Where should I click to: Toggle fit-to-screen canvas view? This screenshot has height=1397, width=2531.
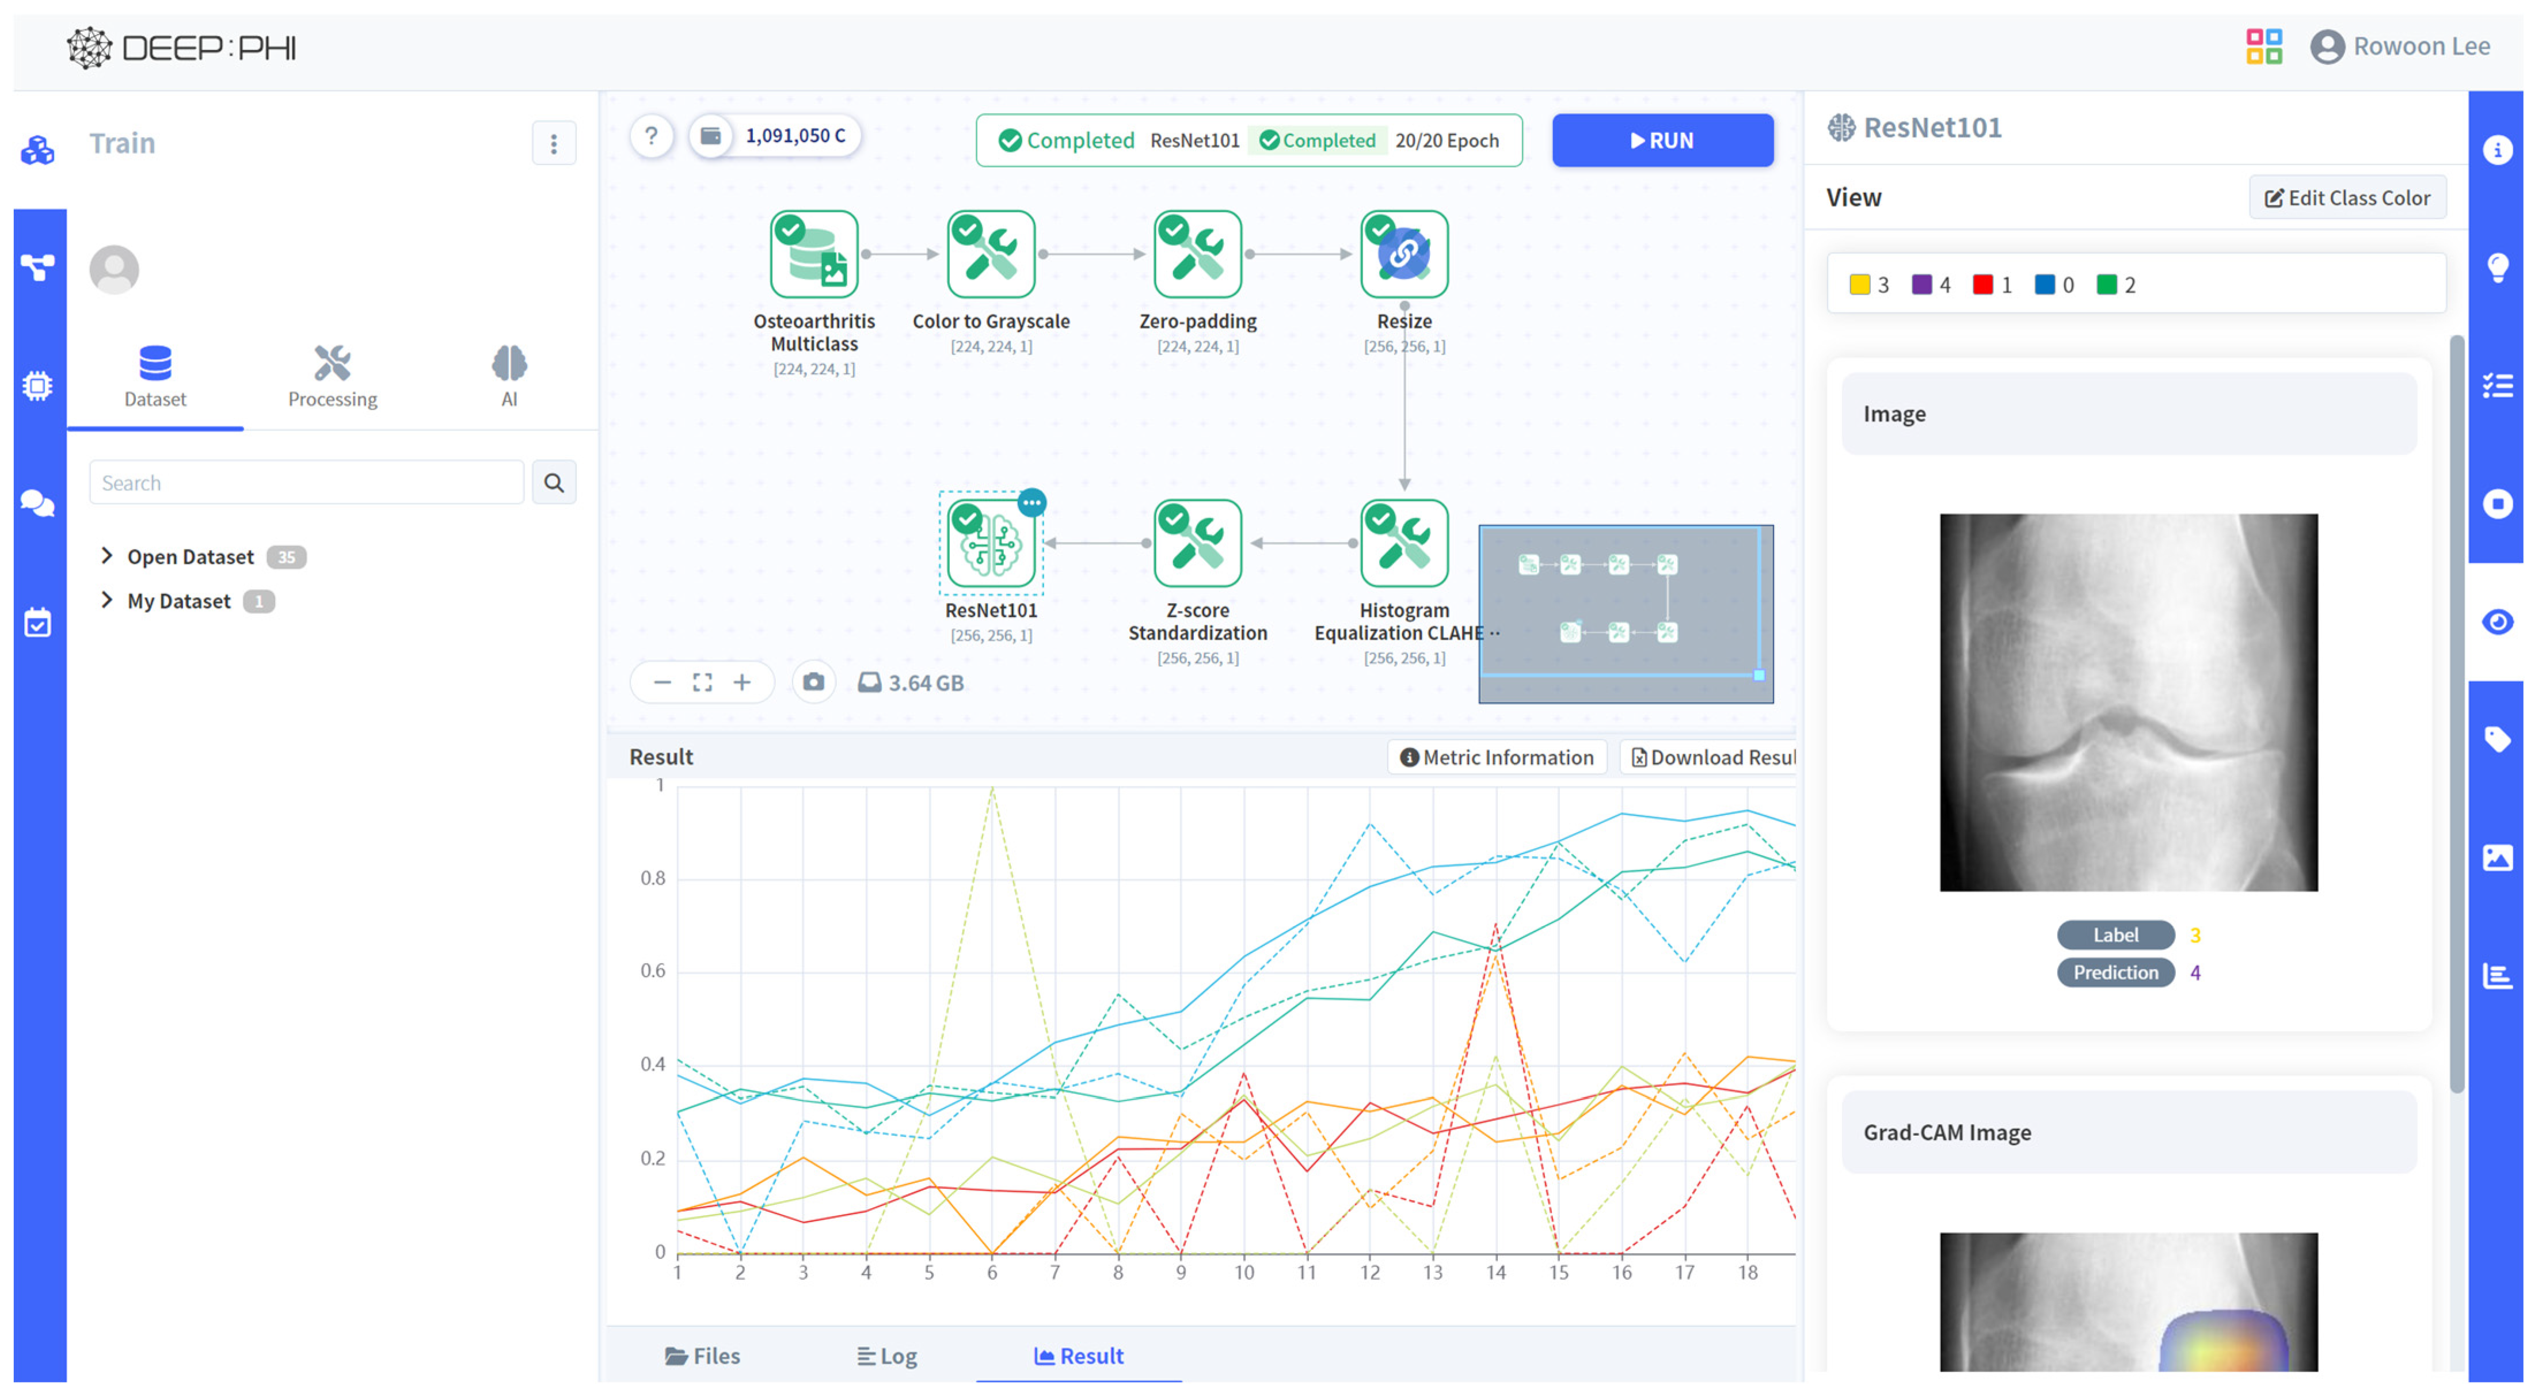(702, 682)
